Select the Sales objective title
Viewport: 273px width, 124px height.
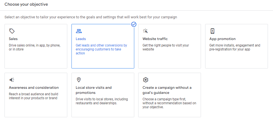point(13,39)
